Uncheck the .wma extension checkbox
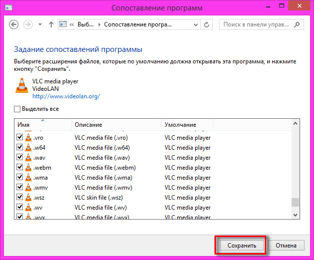This screenshot has width=314, height=260. [x=19, y=177]
